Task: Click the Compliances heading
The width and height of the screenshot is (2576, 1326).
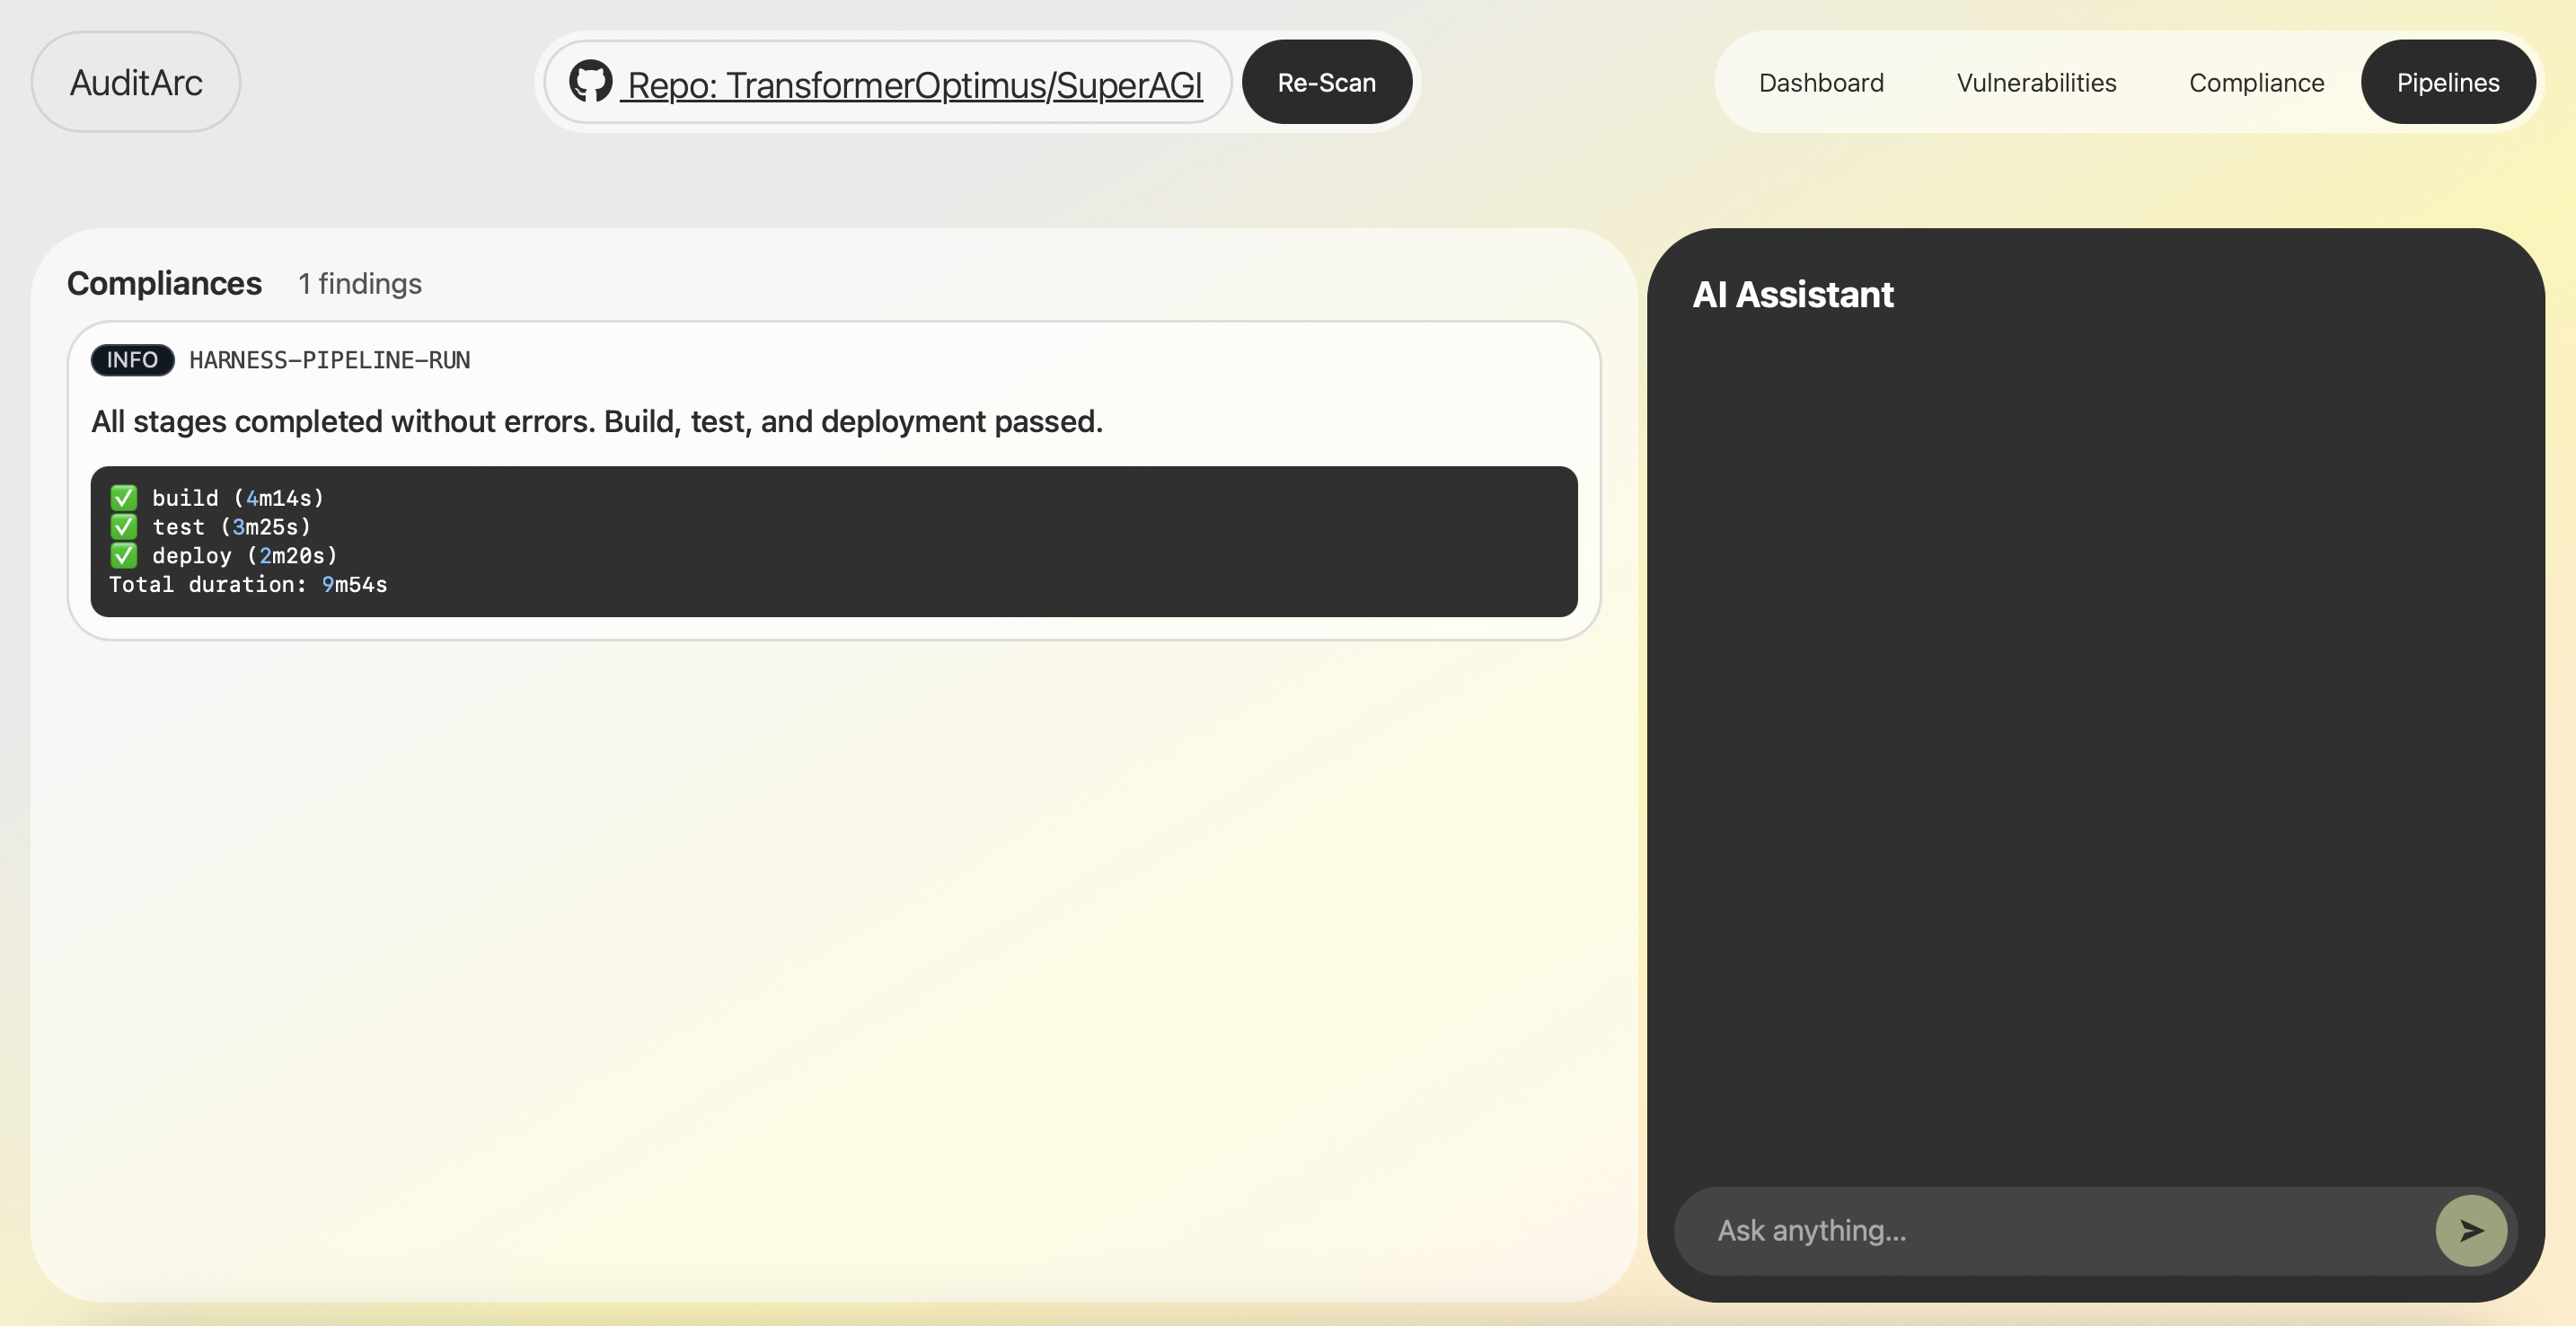Action: coord(164,284)
